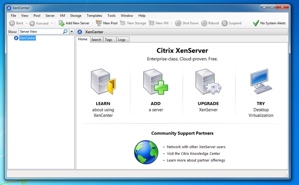Switch to the Home tab
This screenshot has height=185, width=299.
(83, 39)
